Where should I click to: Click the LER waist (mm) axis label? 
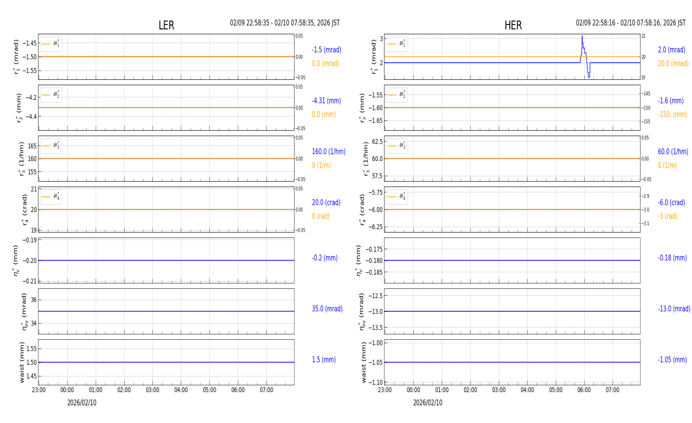22,362
